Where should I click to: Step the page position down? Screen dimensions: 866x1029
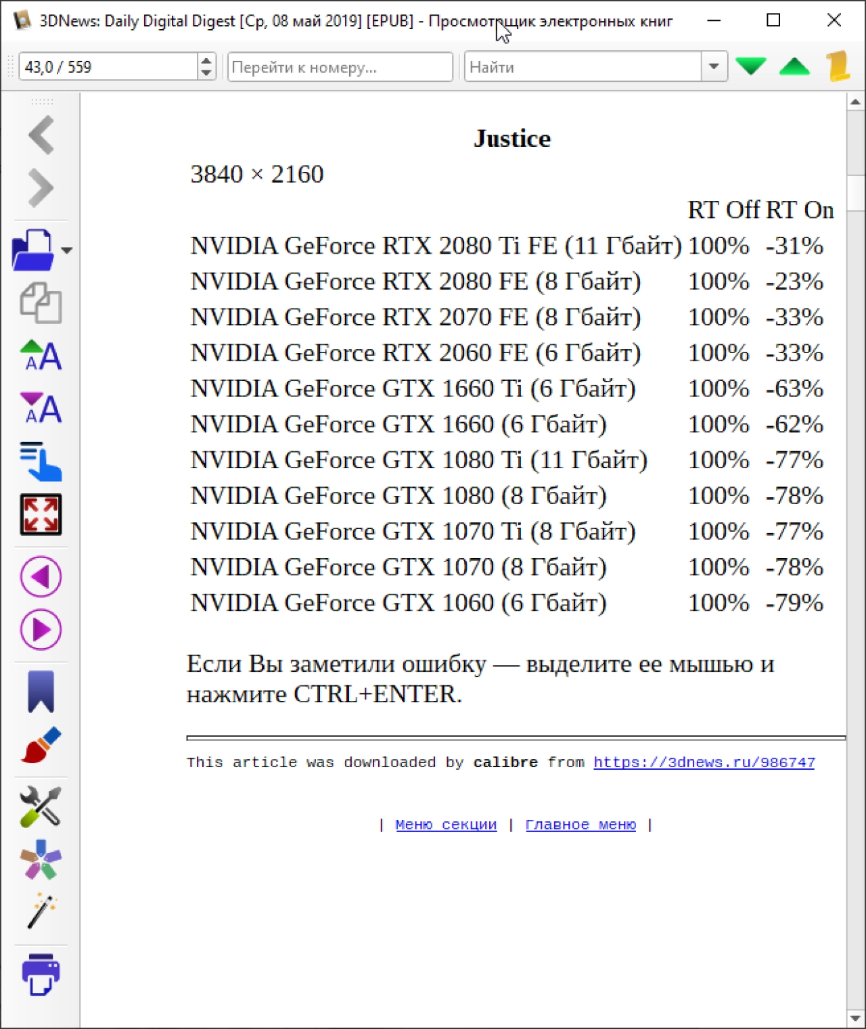point(206,73)
